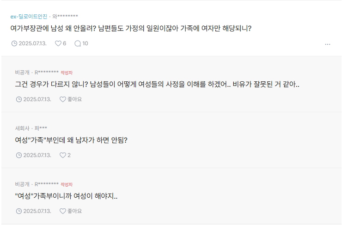Click the clock icon on the first reply
This screenshot has height=225, width=342.
[x=19, y=99]
